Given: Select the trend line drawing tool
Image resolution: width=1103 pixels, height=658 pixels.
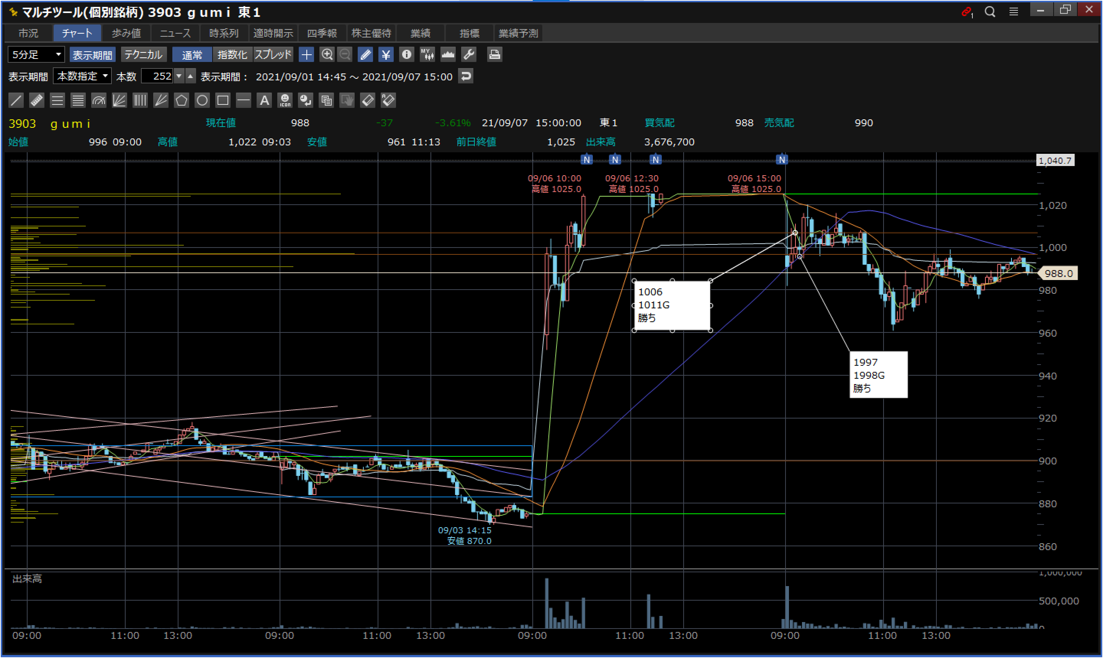Looking at the screenshot, I should pos(16,101).
